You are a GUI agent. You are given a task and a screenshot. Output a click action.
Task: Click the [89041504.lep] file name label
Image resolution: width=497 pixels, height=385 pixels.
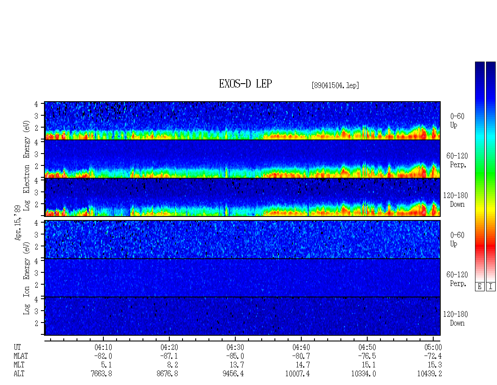335,85
